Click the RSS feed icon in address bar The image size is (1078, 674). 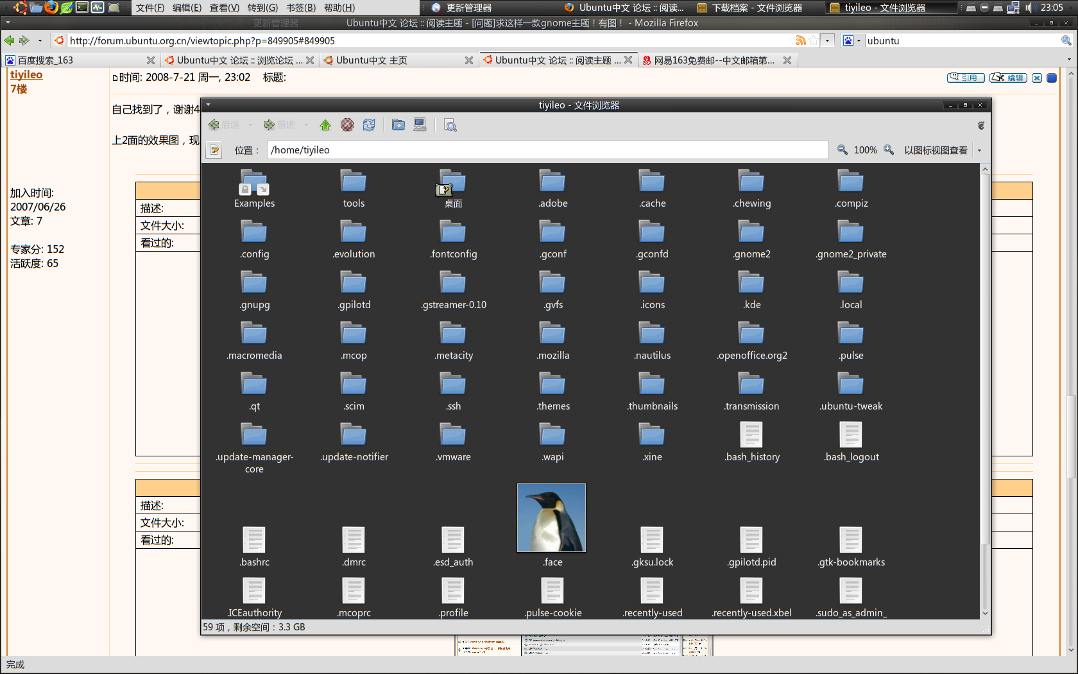[801, 40]
